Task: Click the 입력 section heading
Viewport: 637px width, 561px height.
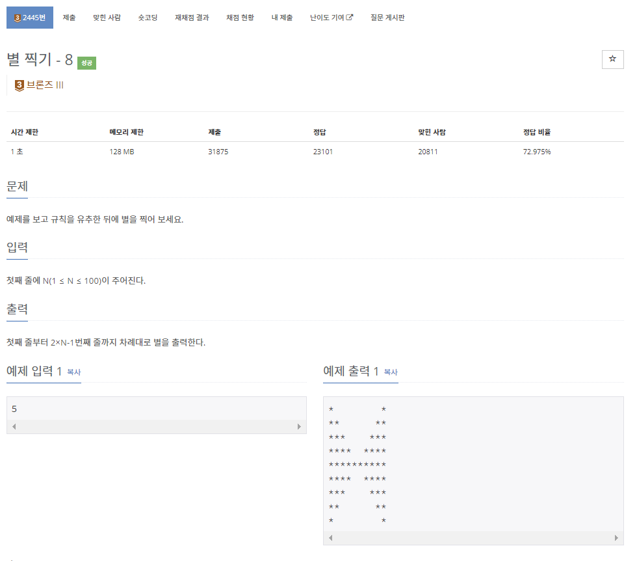Action: tap(17, 247)
